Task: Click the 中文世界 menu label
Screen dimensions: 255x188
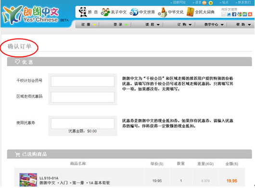Action: tap(147, 12)
